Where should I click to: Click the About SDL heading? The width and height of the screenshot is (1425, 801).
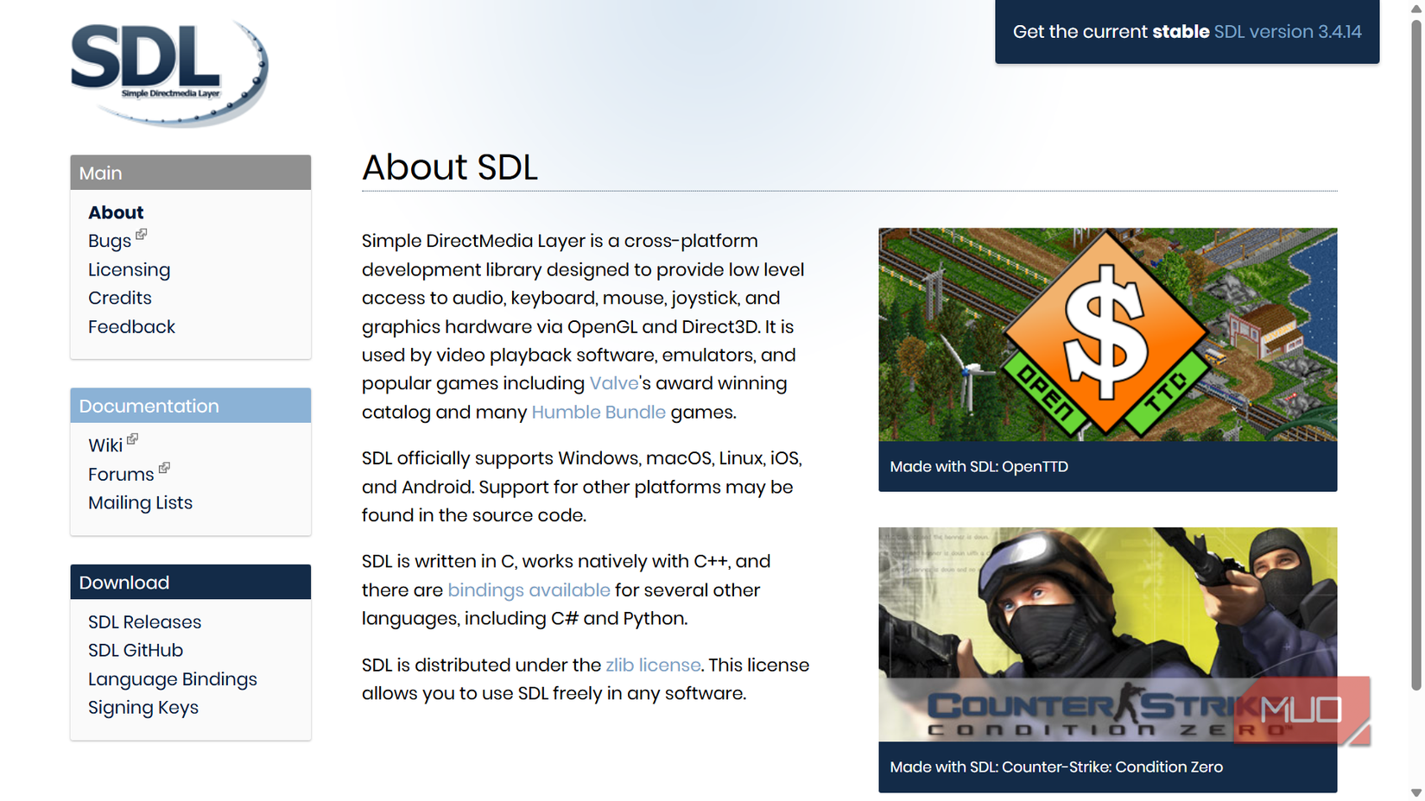(450, 167)
